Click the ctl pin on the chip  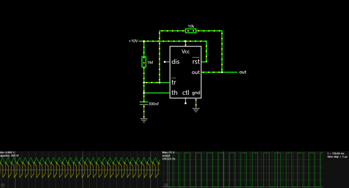(x=186, y=93)
